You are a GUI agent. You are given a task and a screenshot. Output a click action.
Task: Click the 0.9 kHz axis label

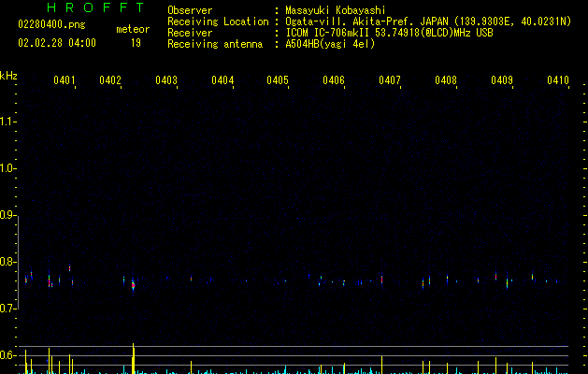point(7,215)
